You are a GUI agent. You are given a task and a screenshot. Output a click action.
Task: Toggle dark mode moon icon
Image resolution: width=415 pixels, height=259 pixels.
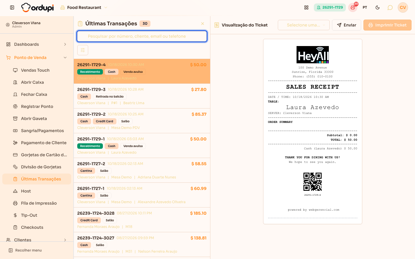coord(378,7)
